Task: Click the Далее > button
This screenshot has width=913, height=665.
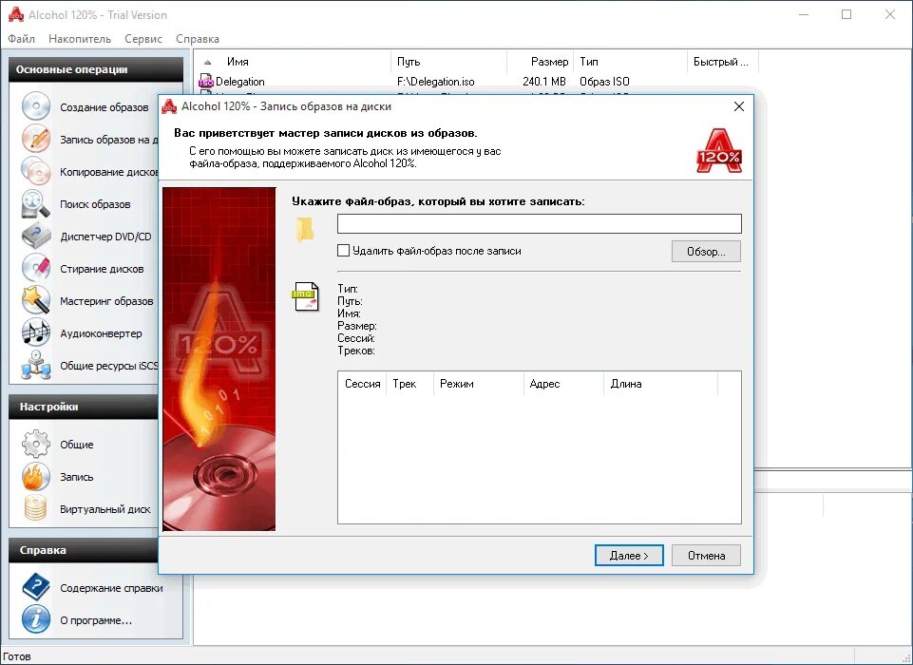Action: point(629,556)
